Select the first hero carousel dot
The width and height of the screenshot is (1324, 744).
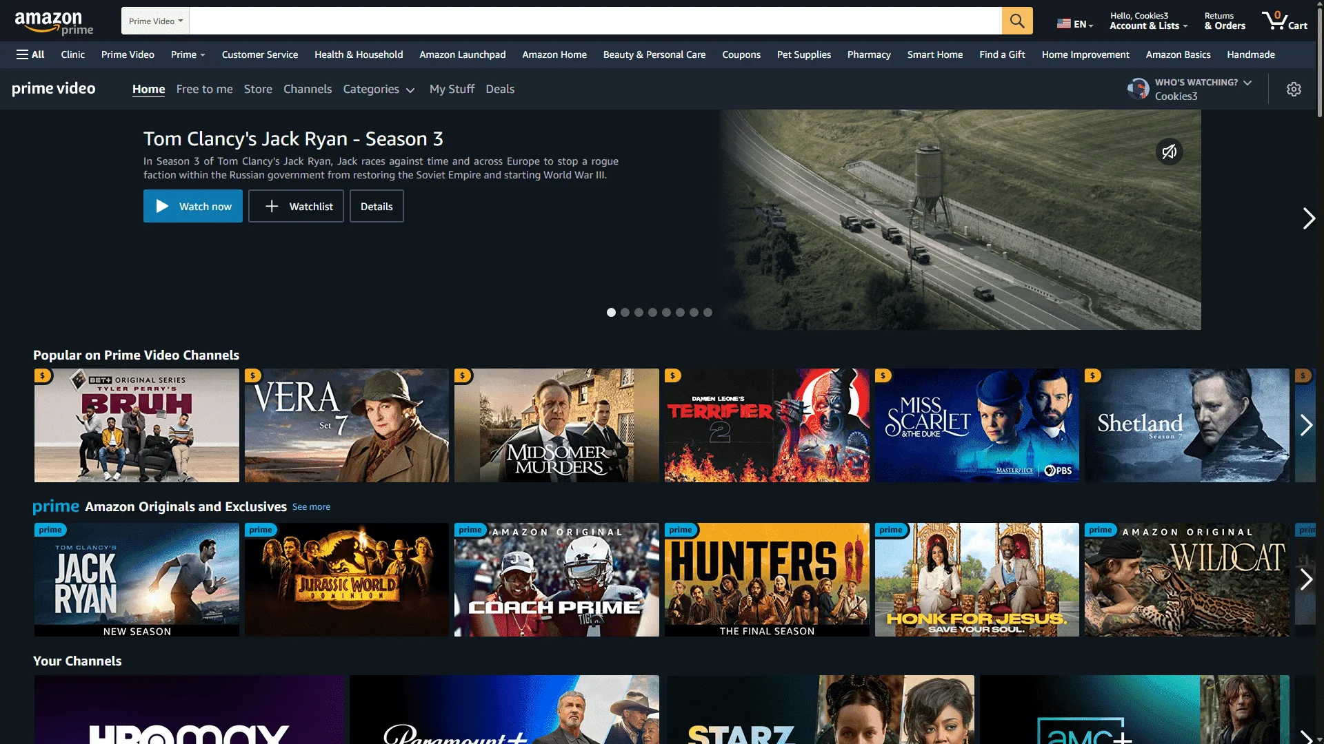tap(611, 312)
